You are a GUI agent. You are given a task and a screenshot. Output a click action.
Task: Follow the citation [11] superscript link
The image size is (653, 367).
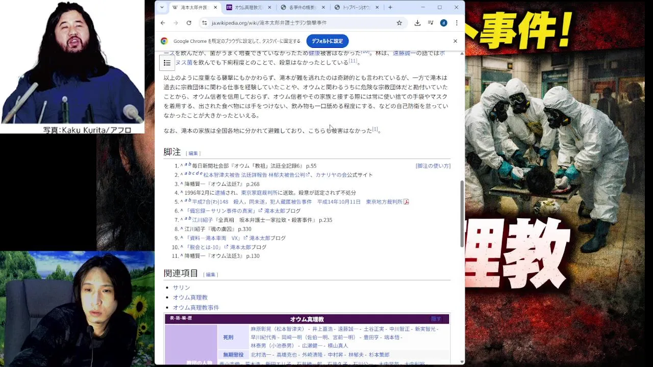(353, 61)
